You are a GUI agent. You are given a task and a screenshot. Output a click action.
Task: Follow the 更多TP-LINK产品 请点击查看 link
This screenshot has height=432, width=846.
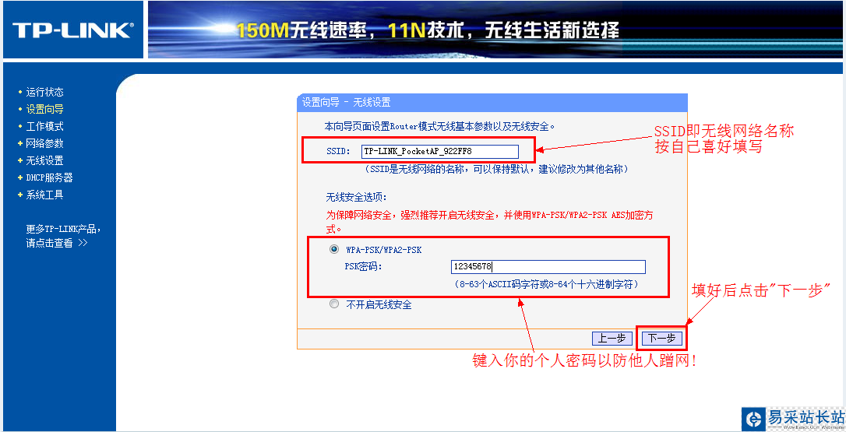[63, 236]
